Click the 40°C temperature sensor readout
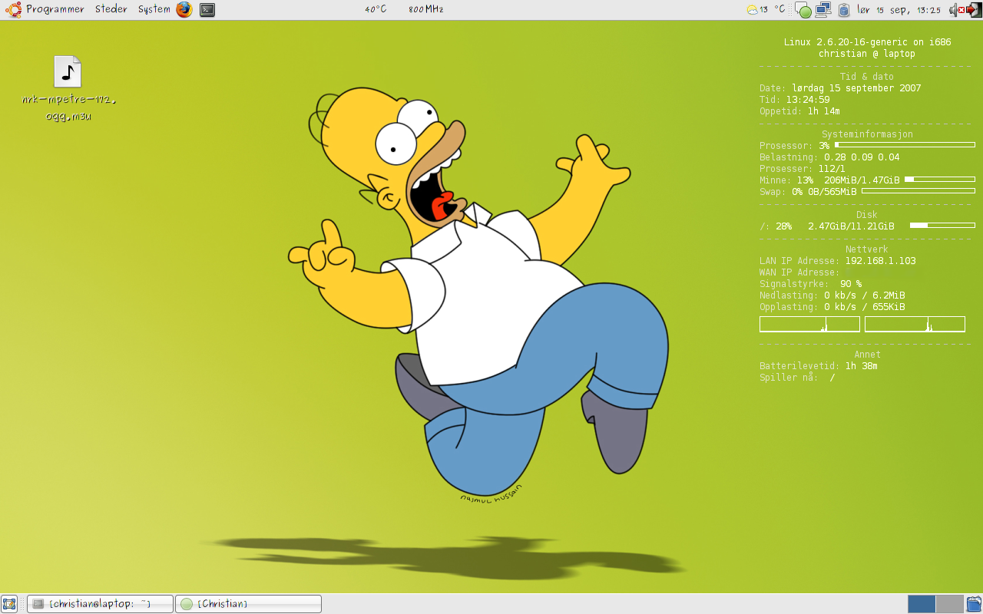Screen dimensions: 983x614 pos(376,9)
